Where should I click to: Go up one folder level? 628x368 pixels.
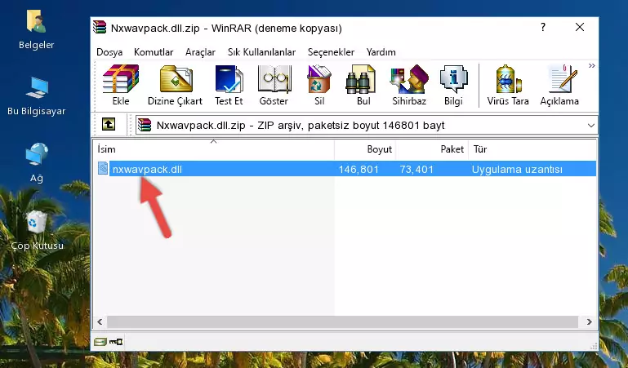click(109, 124)
